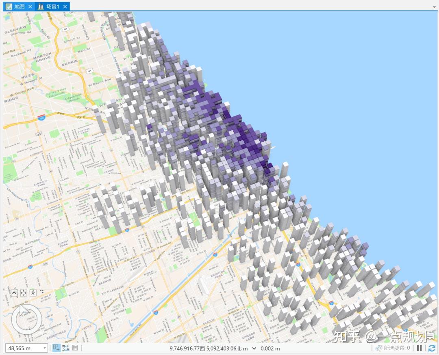Switch to the 地图 tab
Viewport: 439px width, 355px height.
18,6
